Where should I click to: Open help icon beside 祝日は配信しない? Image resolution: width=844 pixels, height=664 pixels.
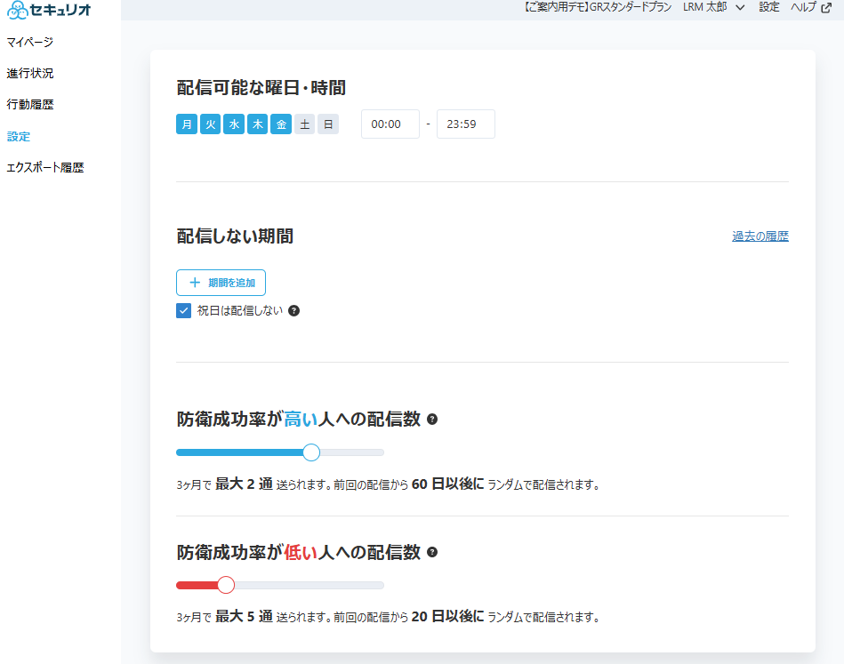tap(293, 310)
